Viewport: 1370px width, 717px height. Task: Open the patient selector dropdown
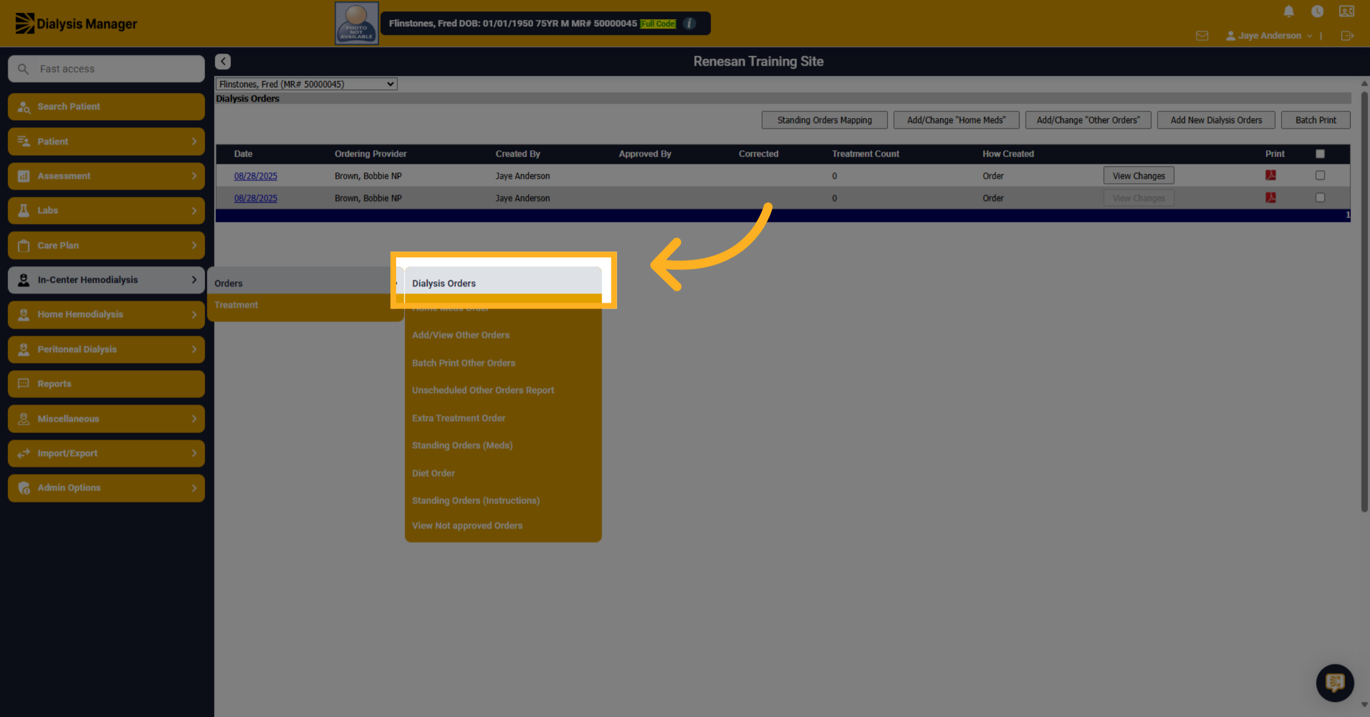(x=306, y=84)
